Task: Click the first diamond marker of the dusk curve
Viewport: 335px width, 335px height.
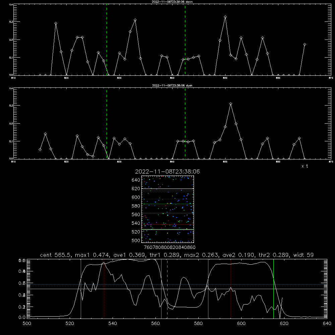Action: pyautogui.click(x=40, y=149)
